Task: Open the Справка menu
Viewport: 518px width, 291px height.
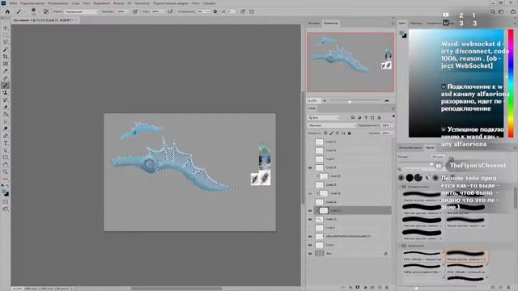Action: click(209, 3)
